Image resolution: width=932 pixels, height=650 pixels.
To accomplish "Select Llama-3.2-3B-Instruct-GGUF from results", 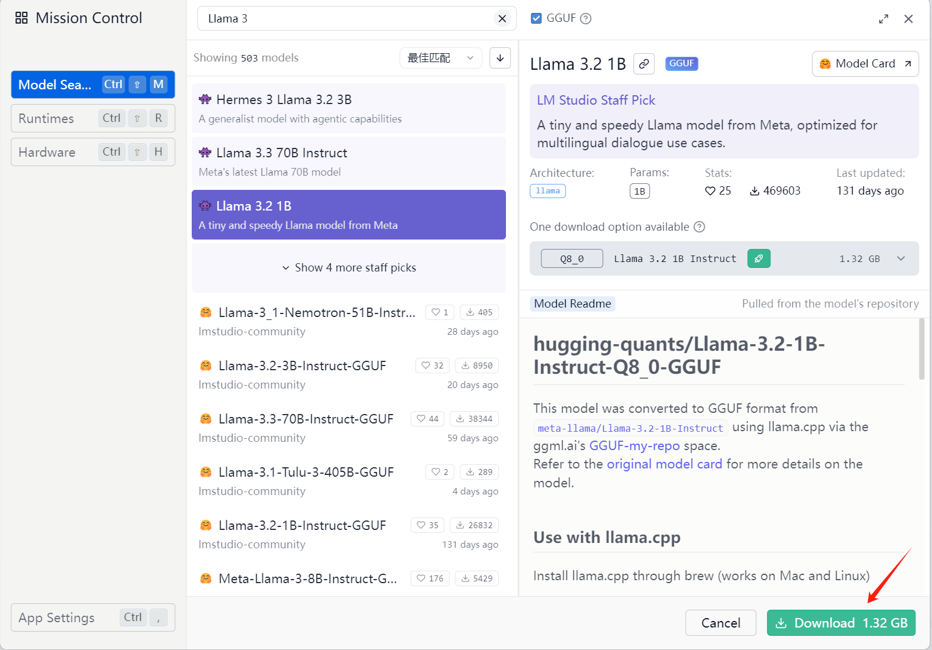I will pos(349,374).
